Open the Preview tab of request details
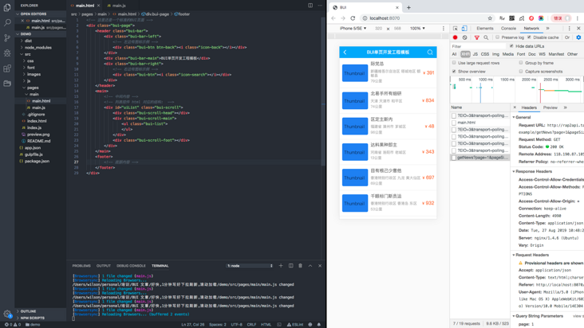The image size is (584, 328). 550,107
